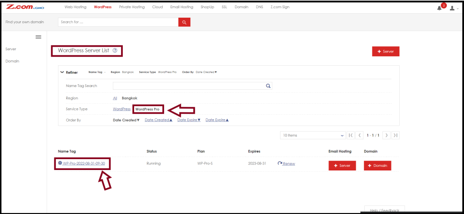Open Cloud in top navigation
Viewport: 464px width, 214px height.
[x=157, y=7]
